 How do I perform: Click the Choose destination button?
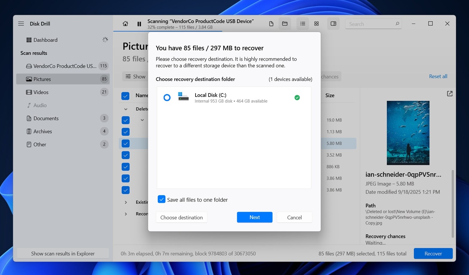pos(181,217)
